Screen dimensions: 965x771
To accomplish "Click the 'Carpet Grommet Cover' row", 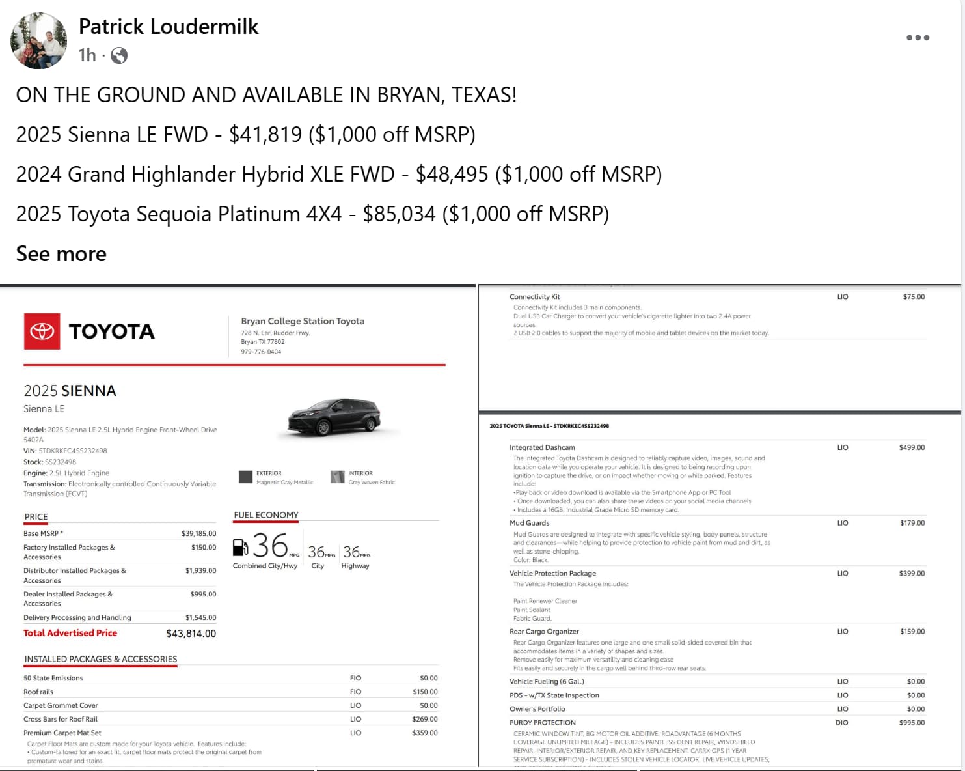I will point(230,705).
